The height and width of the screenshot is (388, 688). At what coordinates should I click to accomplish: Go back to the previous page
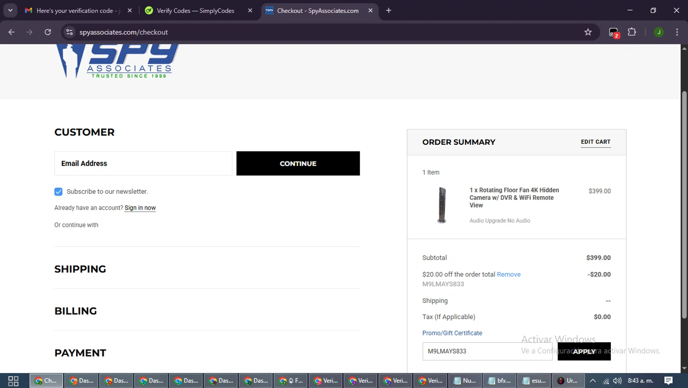[x=11, y=32]
